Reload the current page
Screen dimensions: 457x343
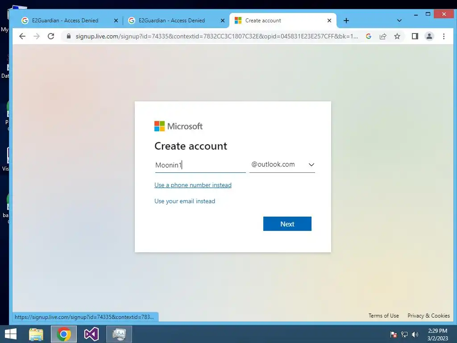[x=51, y=36]
